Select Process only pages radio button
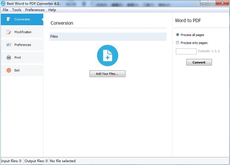230x165 pixels. click(178, 43)
